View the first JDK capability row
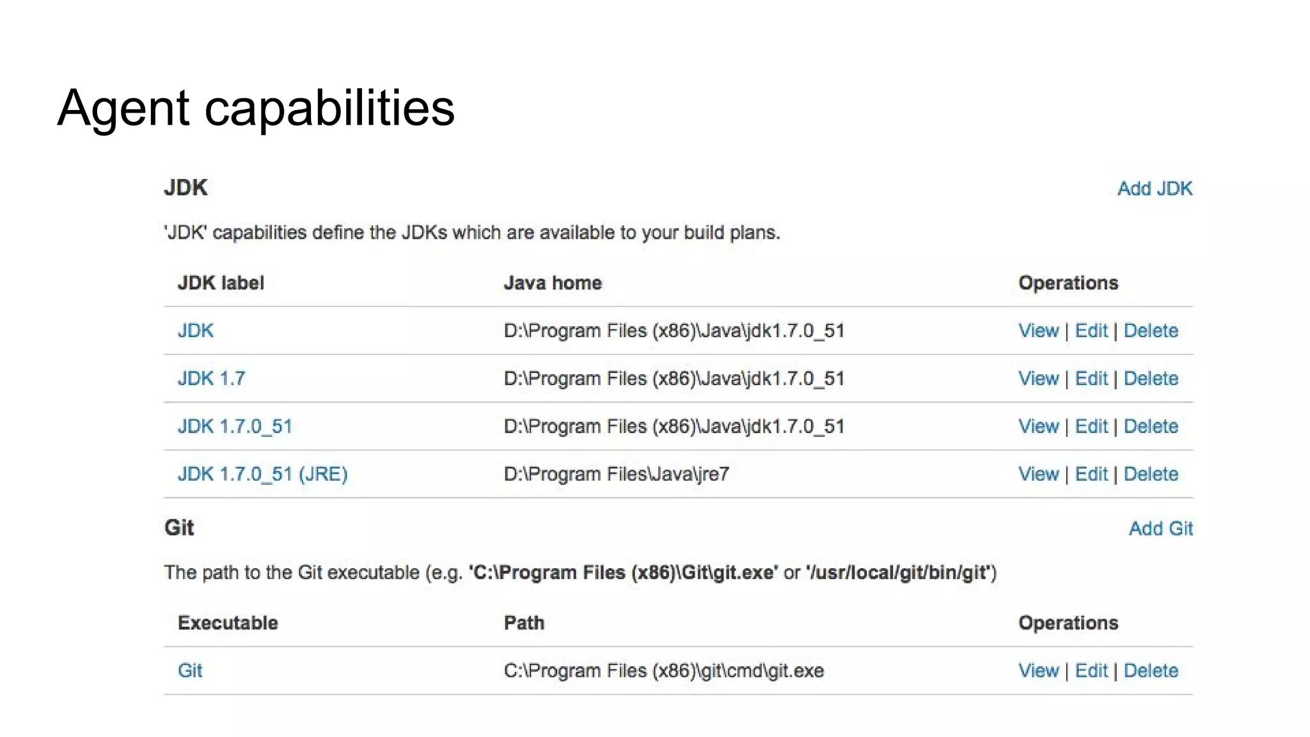 pos(1038,331)
